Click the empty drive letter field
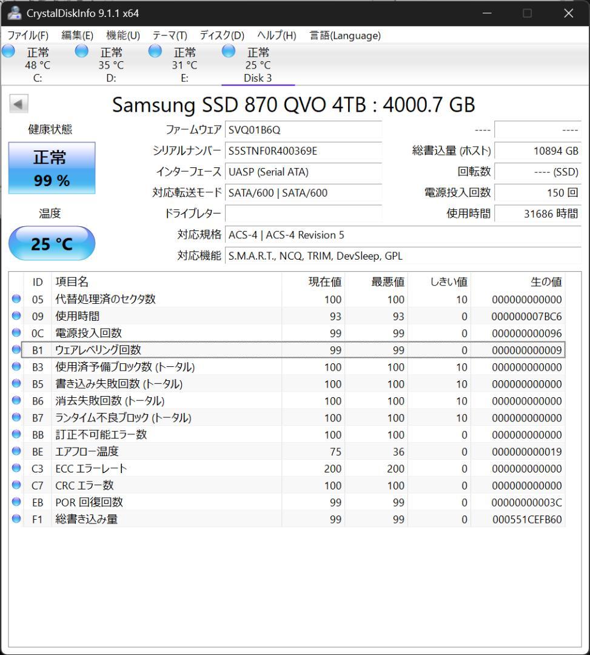590x655 pixels. pos(304,213)
